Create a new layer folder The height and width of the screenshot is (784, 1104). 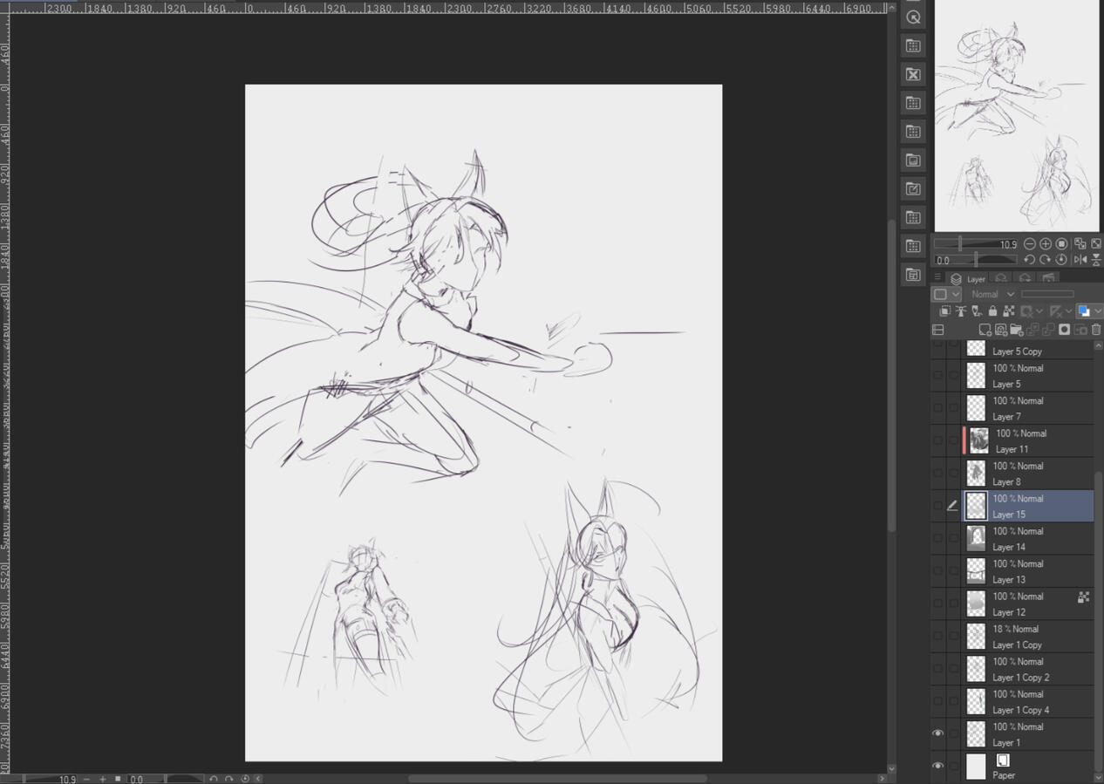pyautogui.click(x=1016, y=329)
